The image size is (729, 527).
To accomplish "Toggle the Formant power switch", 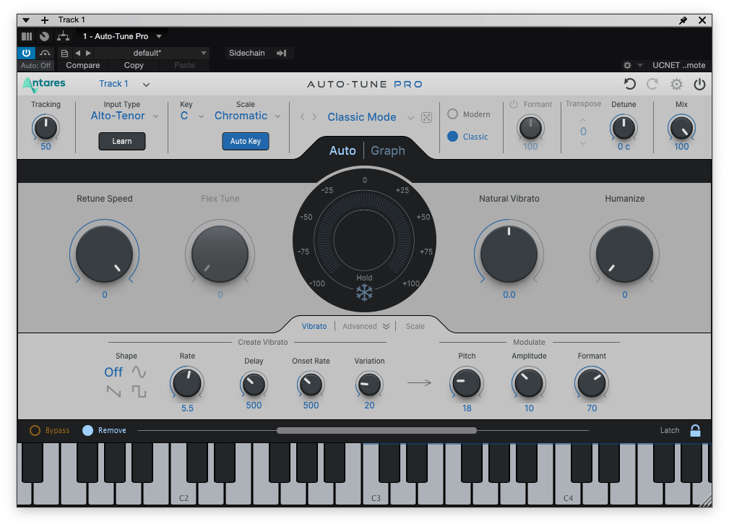I will 514,104.
